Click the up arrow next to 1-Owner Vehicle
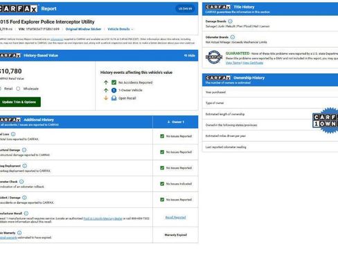The image size is (338, 253). tap(106, 91)
